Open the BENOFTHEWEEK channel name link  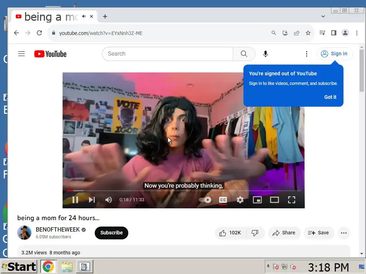point(58,229)
